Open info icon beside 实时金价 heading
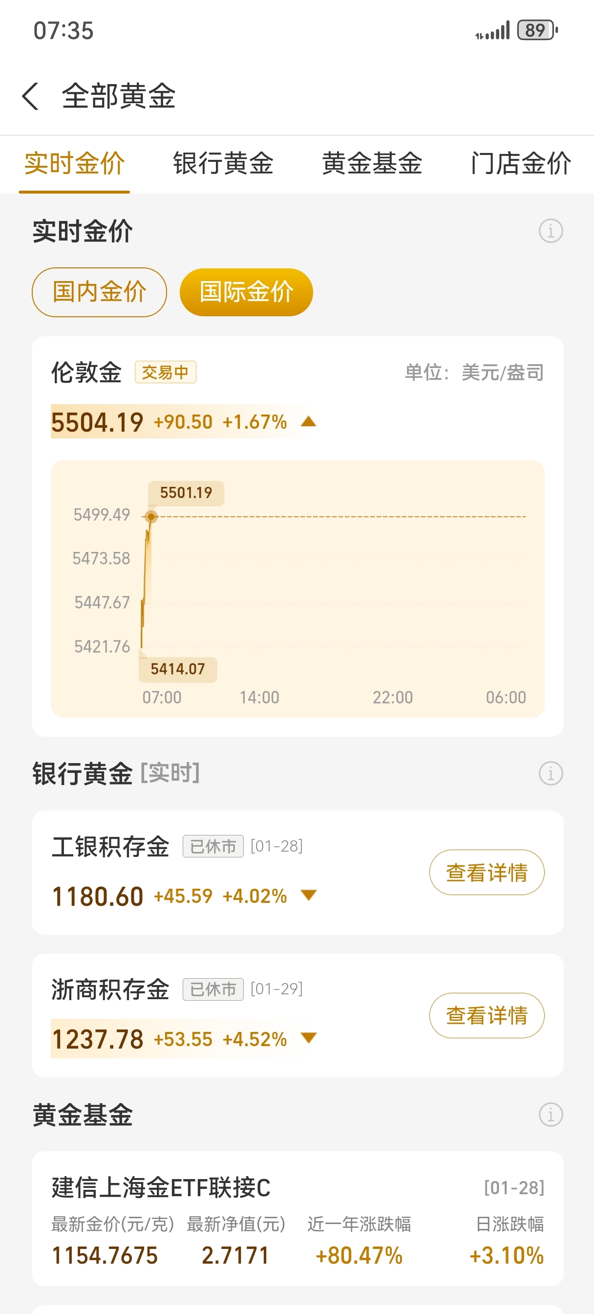This screenshot has width=594, height=1314. [551, 231]
